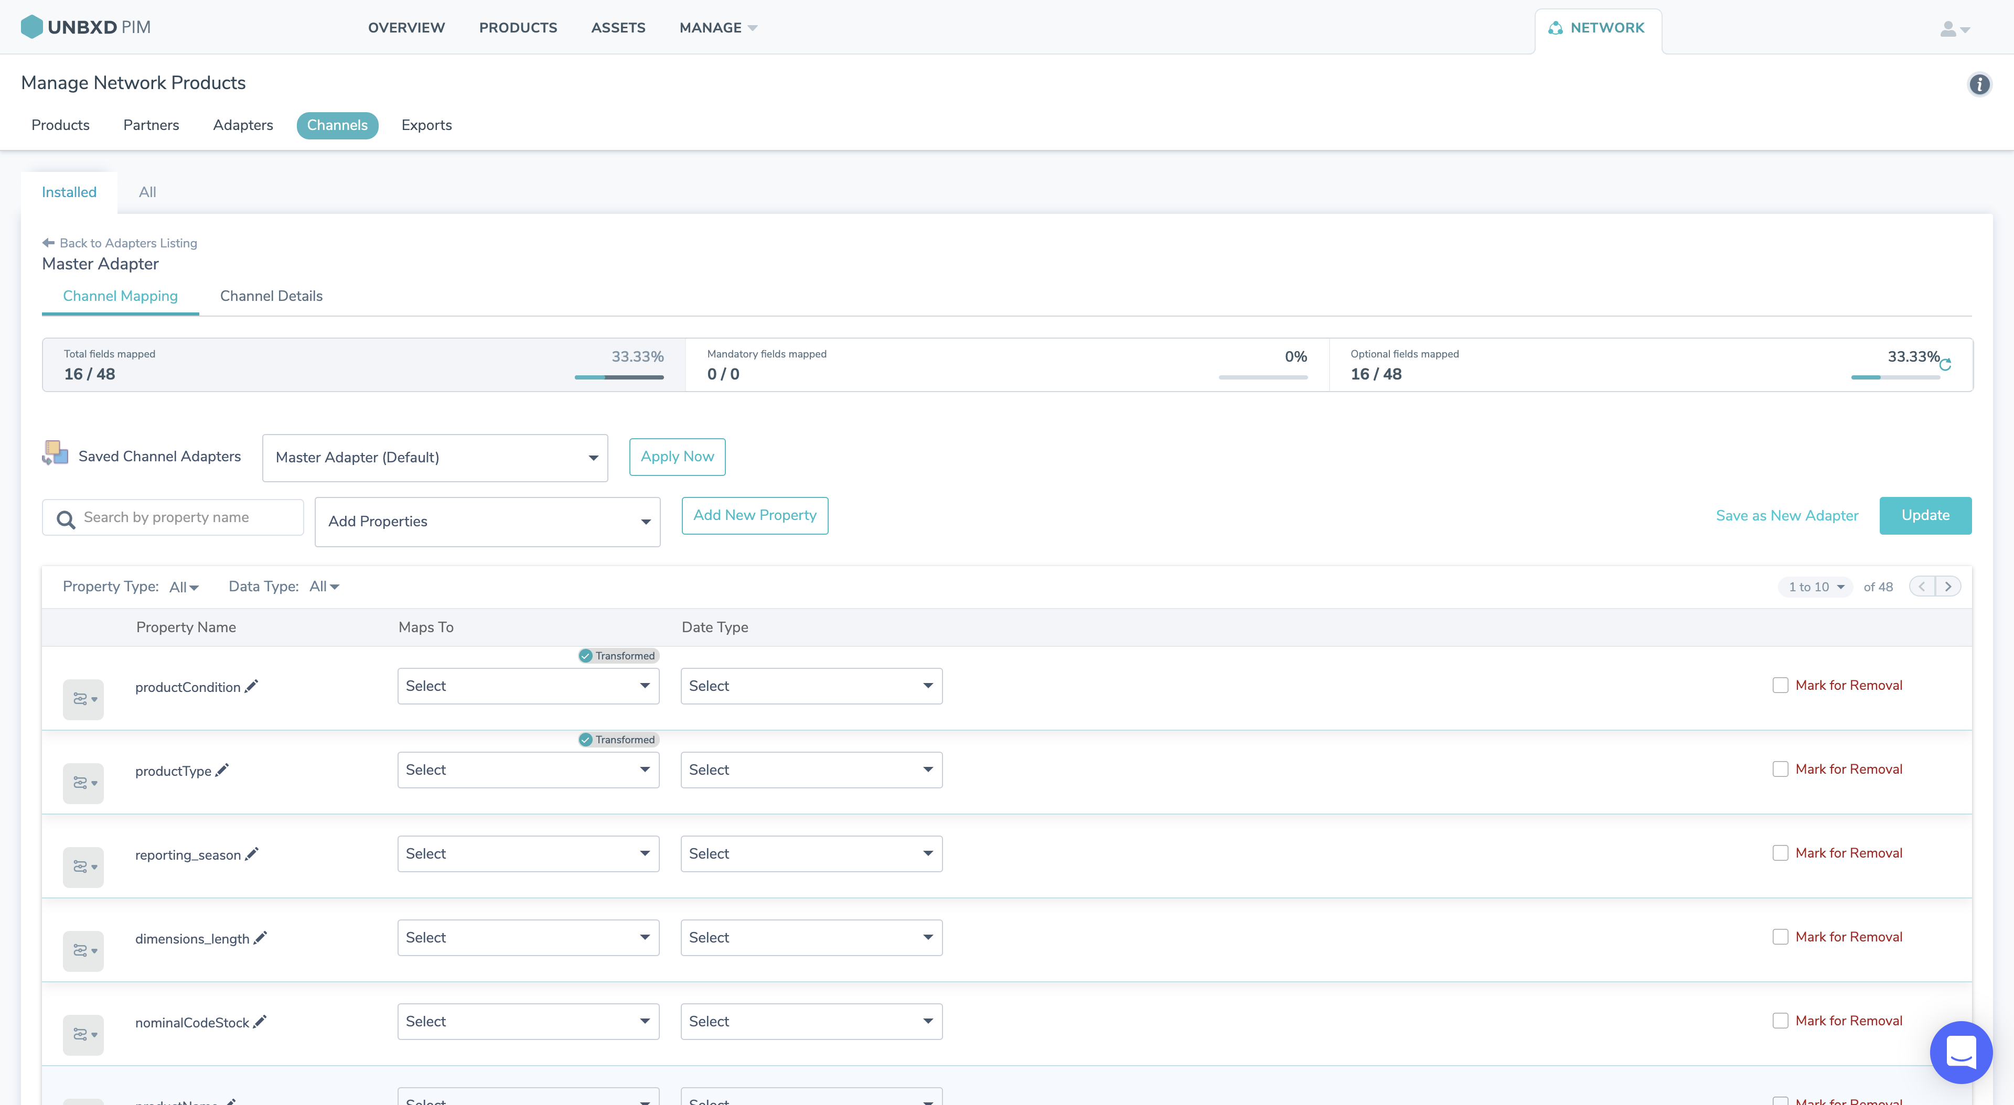Click the Update button
This screenshot has height=1105, width=2014.
[1925, 516]
